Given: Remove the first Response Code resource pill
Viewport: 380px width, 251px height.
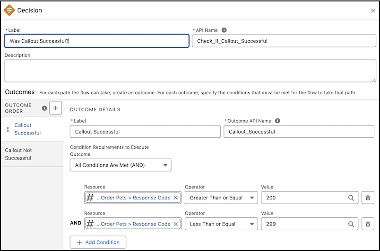Looking at the screenshot, I should coord(176,197).
